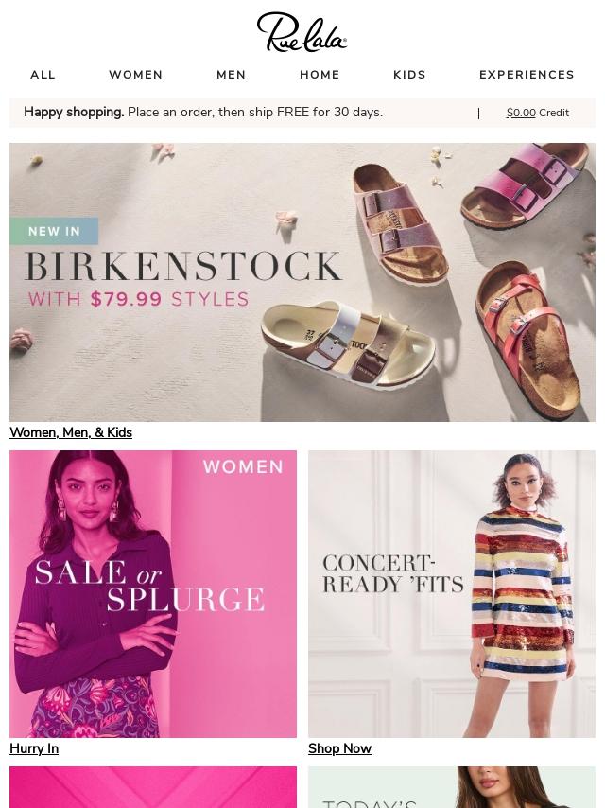Open the bright pink promo tile at bottom
This screenshot has height=808, width=605.
tap(153, 787)
